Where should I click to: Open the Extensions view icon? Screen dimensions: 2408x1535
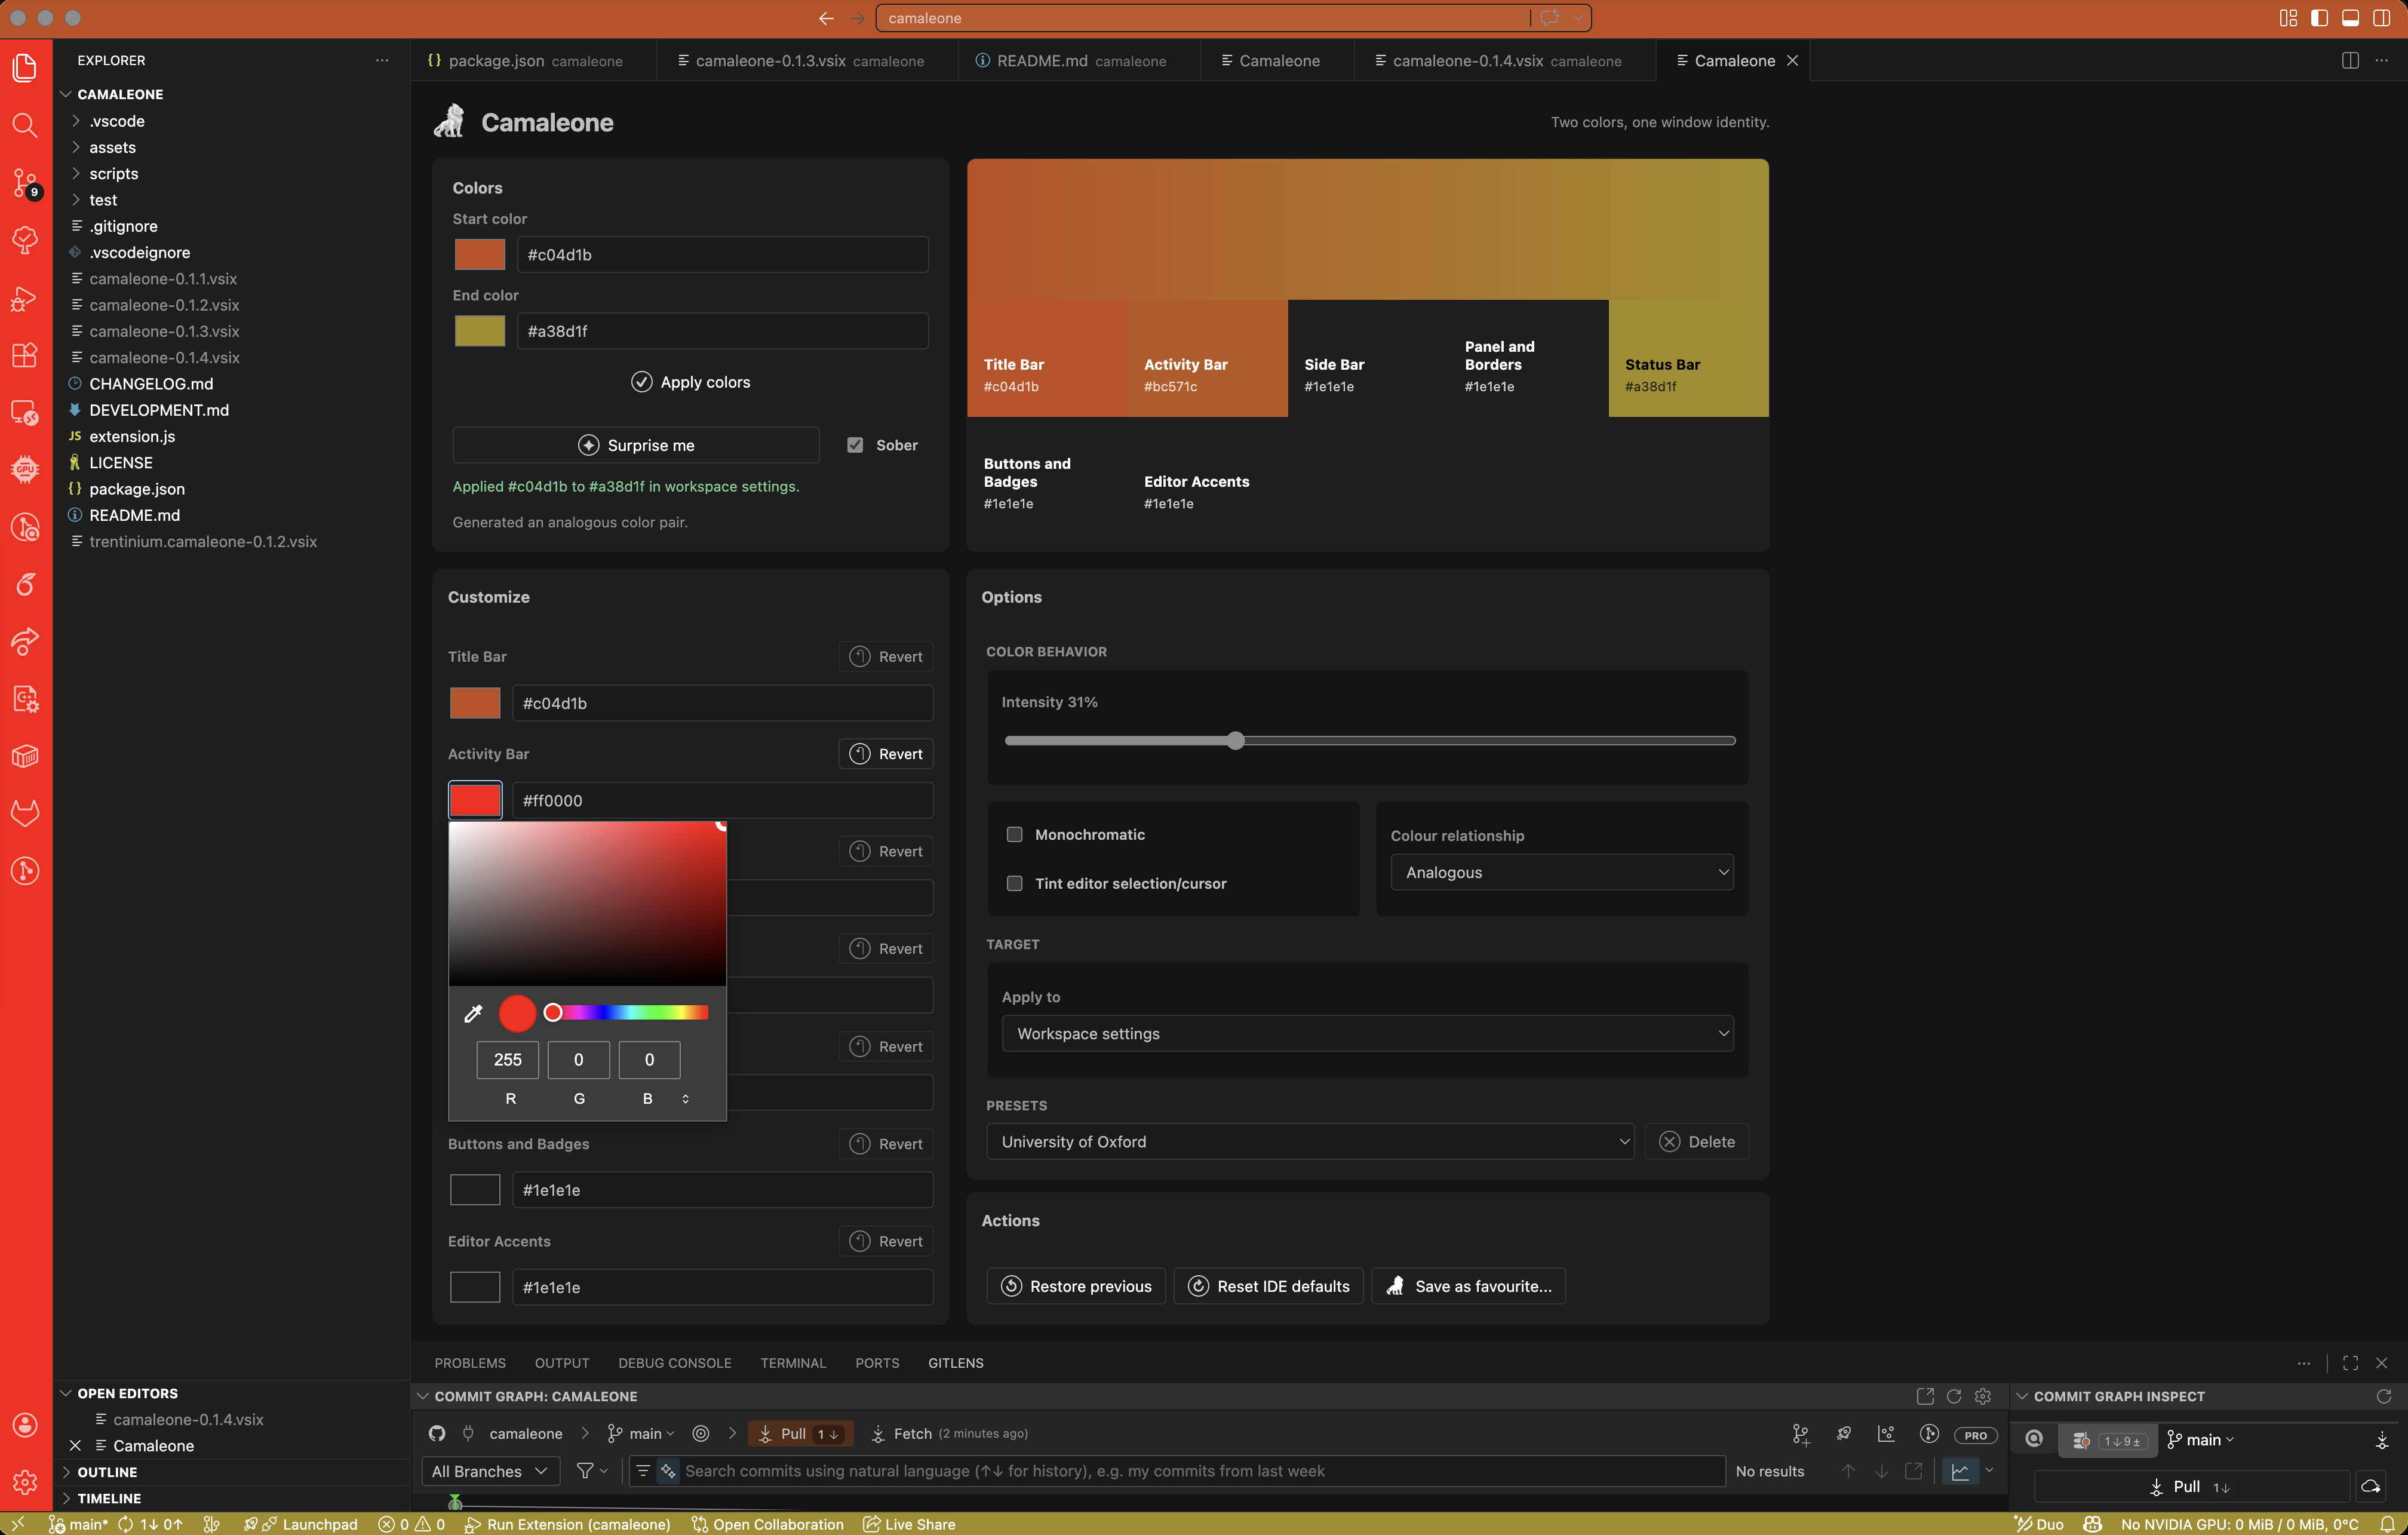[x=25, y=355]
